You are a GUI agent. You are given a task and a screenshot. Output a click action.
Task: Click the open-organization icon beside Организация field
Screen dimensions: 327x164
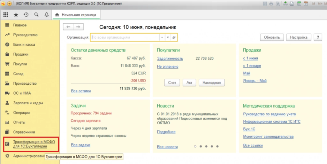tap(174, 37)
